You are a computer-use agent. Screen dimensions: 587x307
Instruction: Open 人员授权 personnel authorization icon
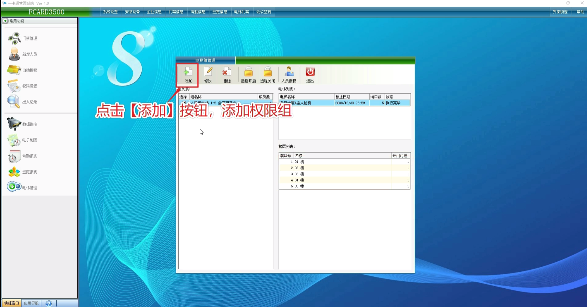click(x=289, y=72)
